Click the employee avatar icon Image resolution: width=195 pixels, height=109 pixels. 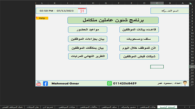[185, 83]
